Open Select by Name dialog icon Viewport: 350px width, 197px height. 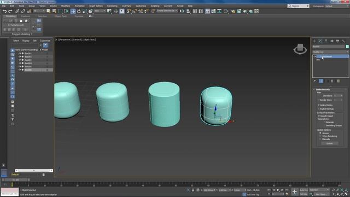pyautogui.click(x=54, y=11)
